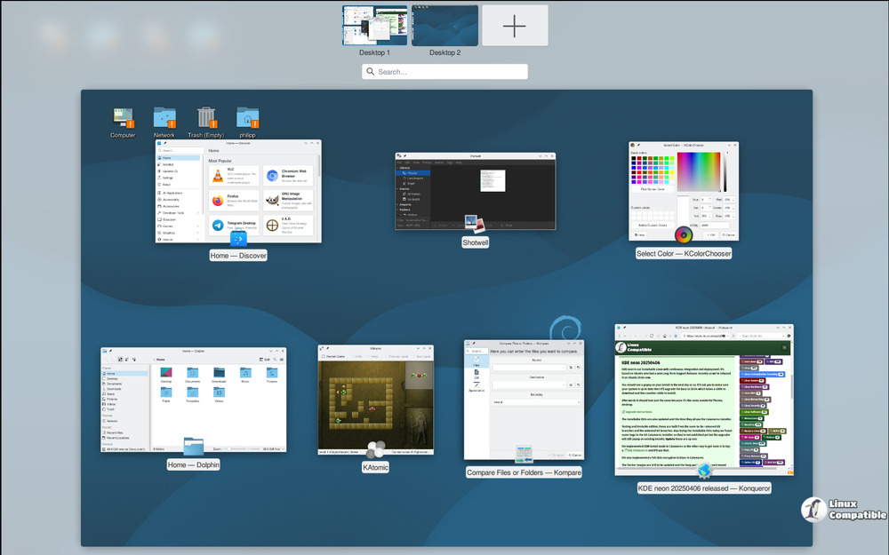Switch to Desktop 2 thumbnail
The image size is (889, 555).
[444, 26]
